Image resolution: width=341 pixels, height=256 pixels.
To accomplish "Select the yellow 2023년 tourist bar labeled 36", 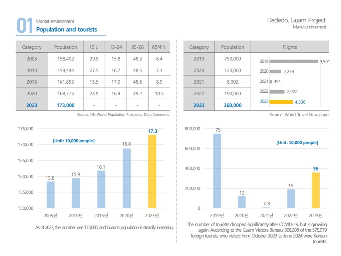I will tap(316, 190).
